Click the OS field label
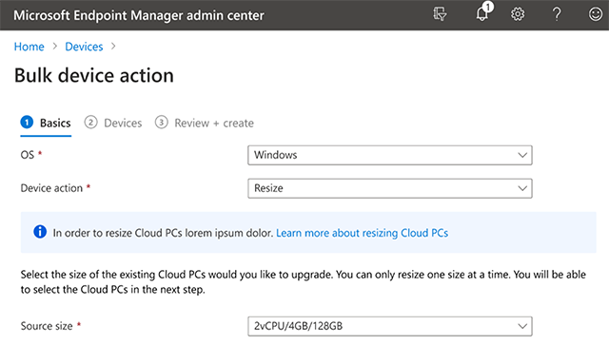609x345 pixels. point(28,155)
